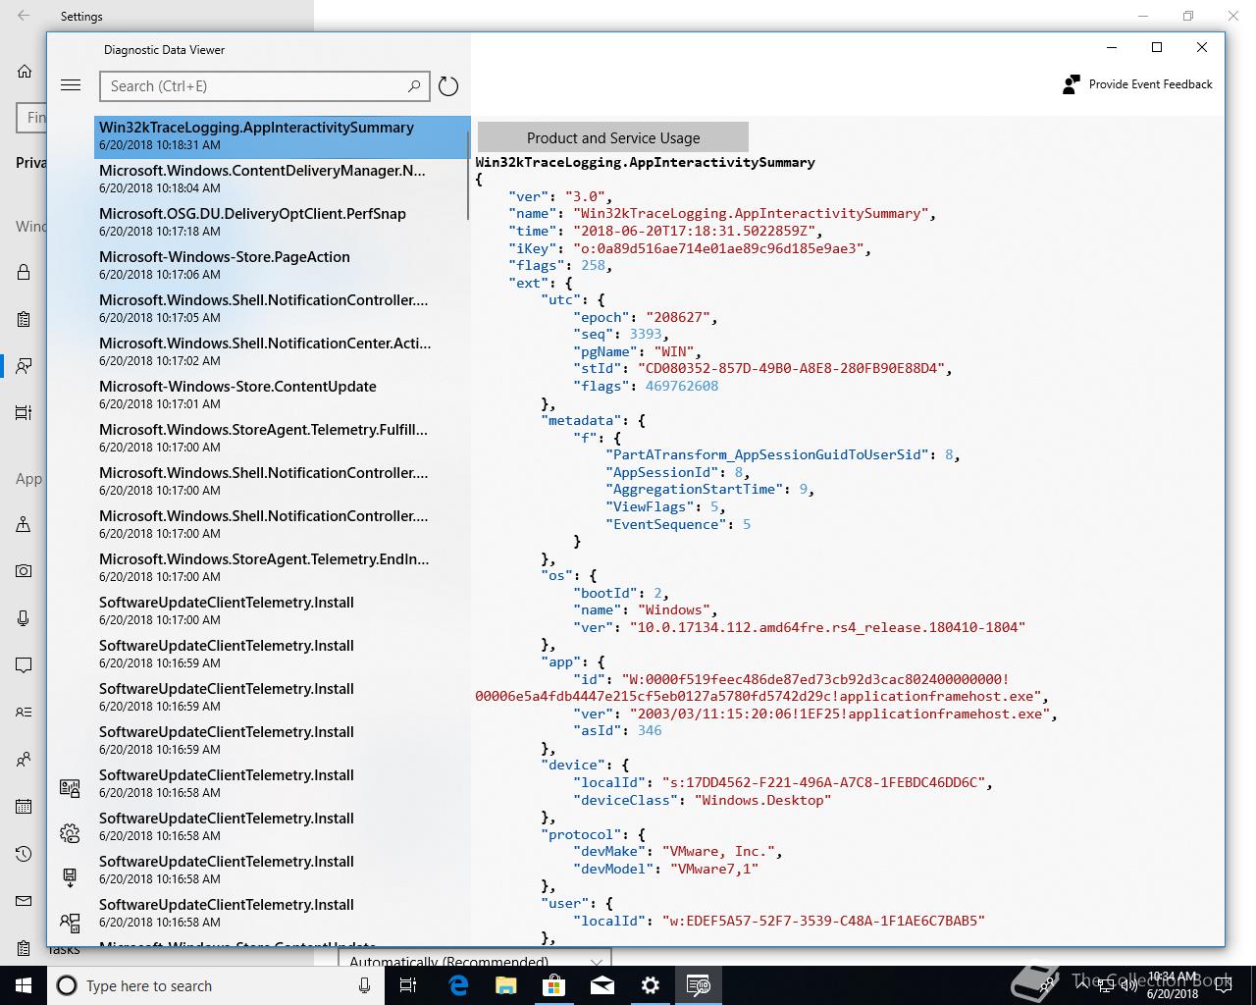The height and width of the screenshot is (1005, 1256).
Task: Click the magnifier icon in the search box
Action: [x=414, y=86]
